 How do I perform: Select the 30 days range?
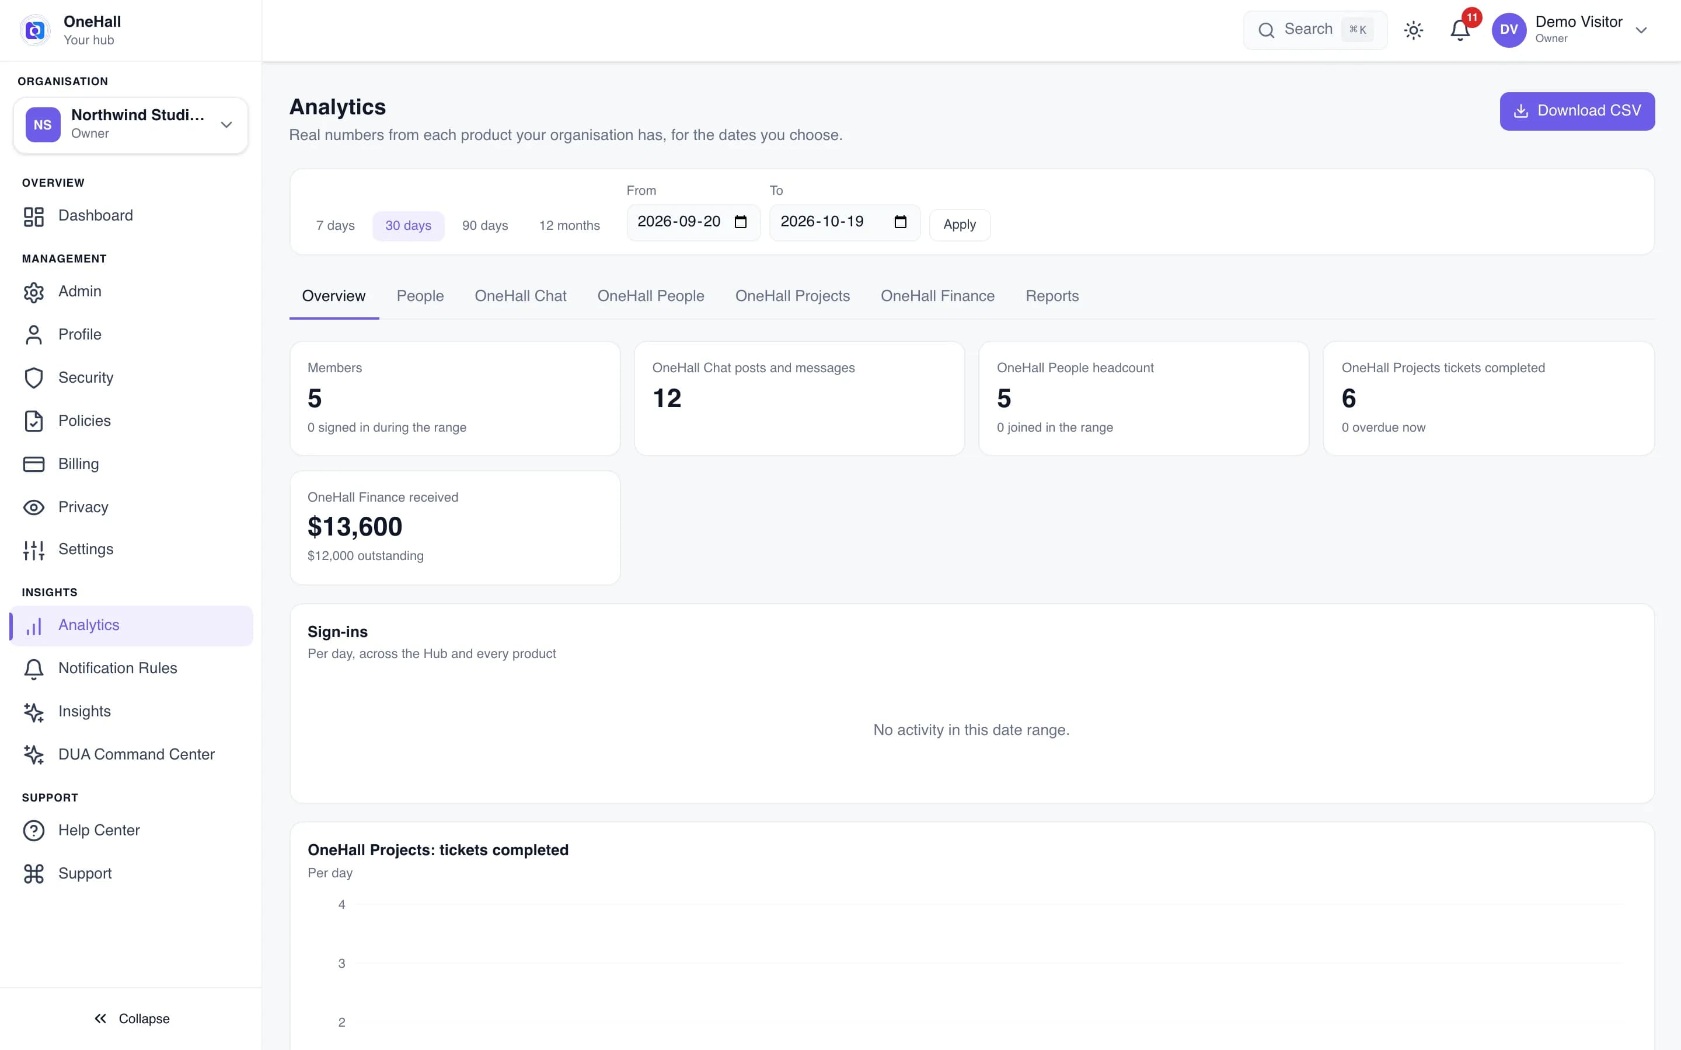tap(409, 226)
